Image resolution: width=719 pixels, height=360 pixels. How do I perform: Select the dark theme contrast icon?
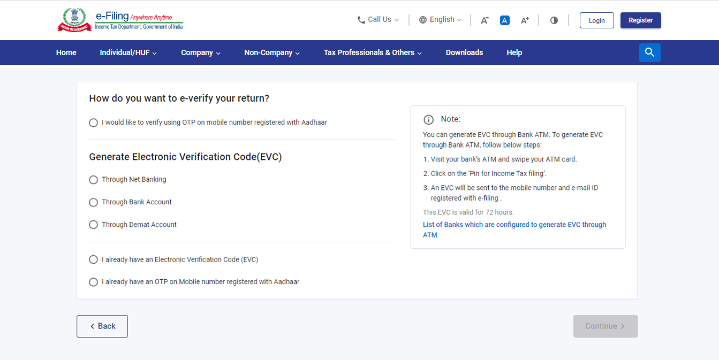(554, 20)
